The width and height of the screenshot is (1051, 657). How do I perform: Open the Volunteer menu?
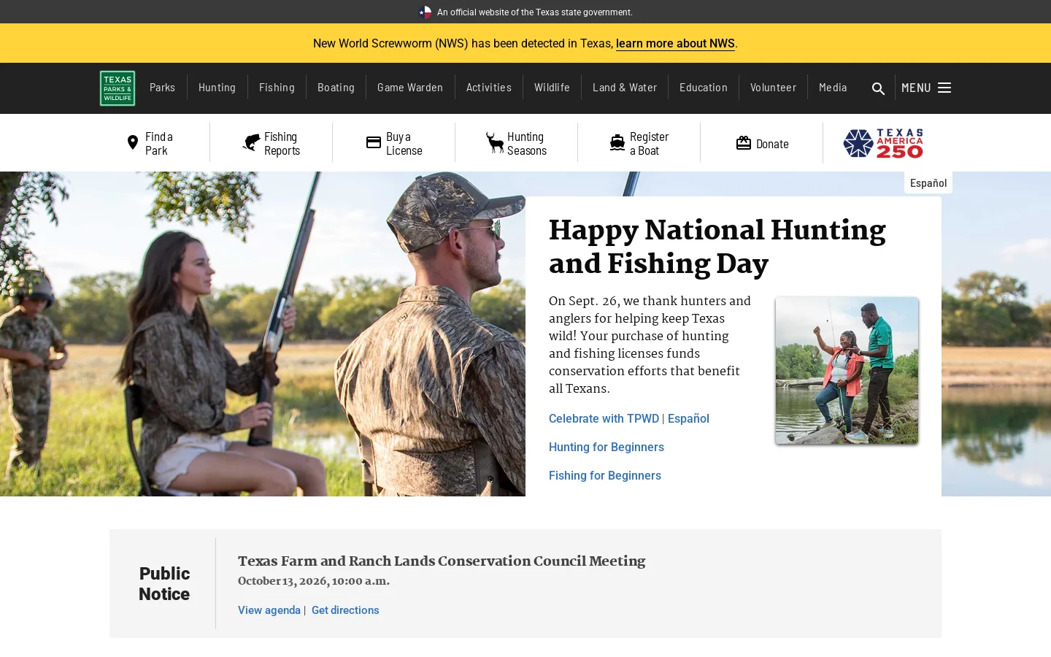point(773,88)
